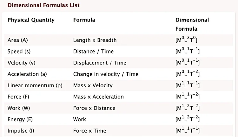Click Force x Time formula cell

pyautogui.click(x=90, y=131)
